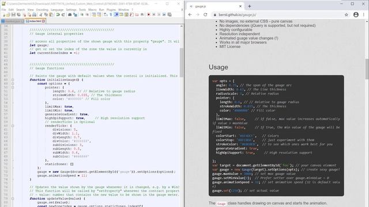
Task: Click the Open file toolbar icon
Action: [8, 14]
